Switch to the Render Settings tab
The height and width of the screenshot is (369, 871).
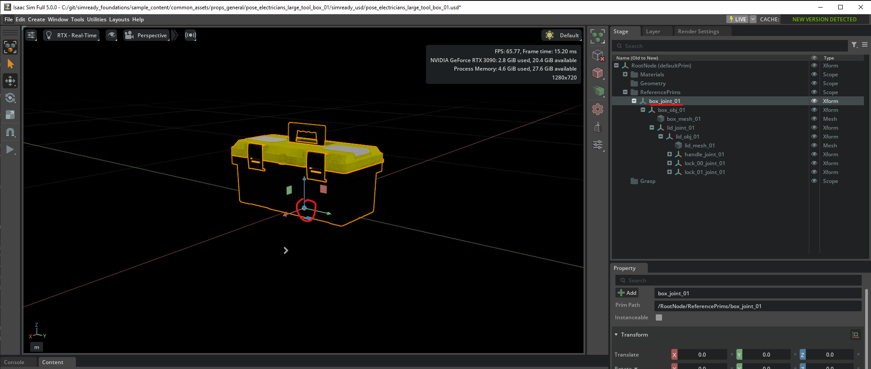[698, 32]
